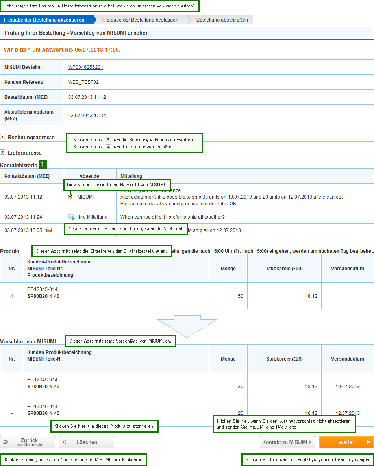The height and width of the screenshot is (466, 374).
Task: Click the MISUMI sender icon in Kontakthistorie
Action: pos(70,197)
